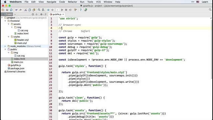Click the Undo toolbar icon

click(16, 10)
